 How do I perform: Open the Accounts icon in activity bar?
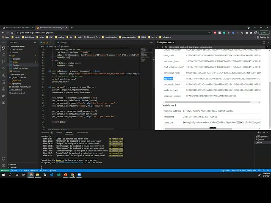pyautogui.click(x=3, y=159)
